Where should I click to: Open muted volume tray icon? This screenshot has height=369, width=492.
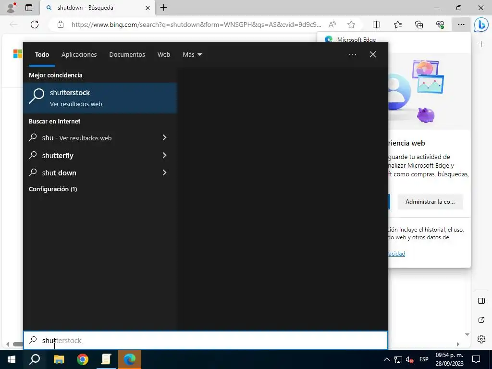coord(409,359)
